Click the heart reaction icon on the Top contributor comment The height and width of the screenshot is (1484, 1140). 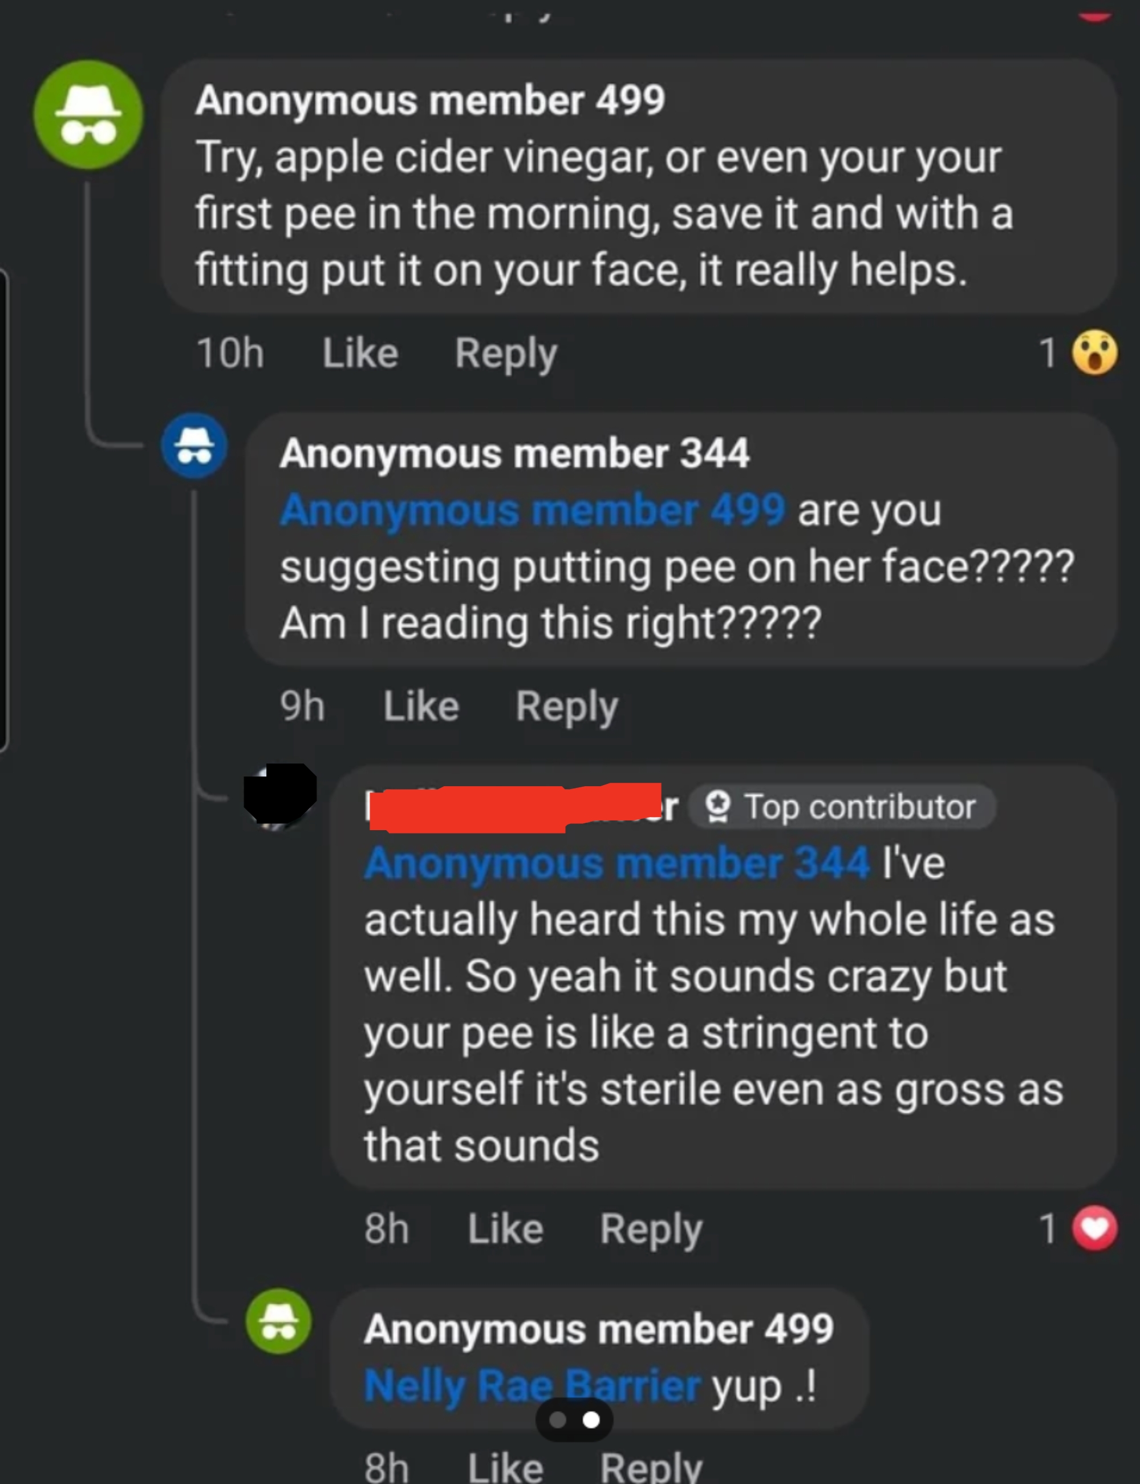[x=1094, y=1230]
